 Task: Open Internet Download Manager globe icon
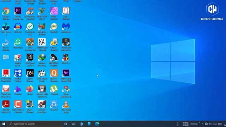pyautogui.click(x=42, y=58)
